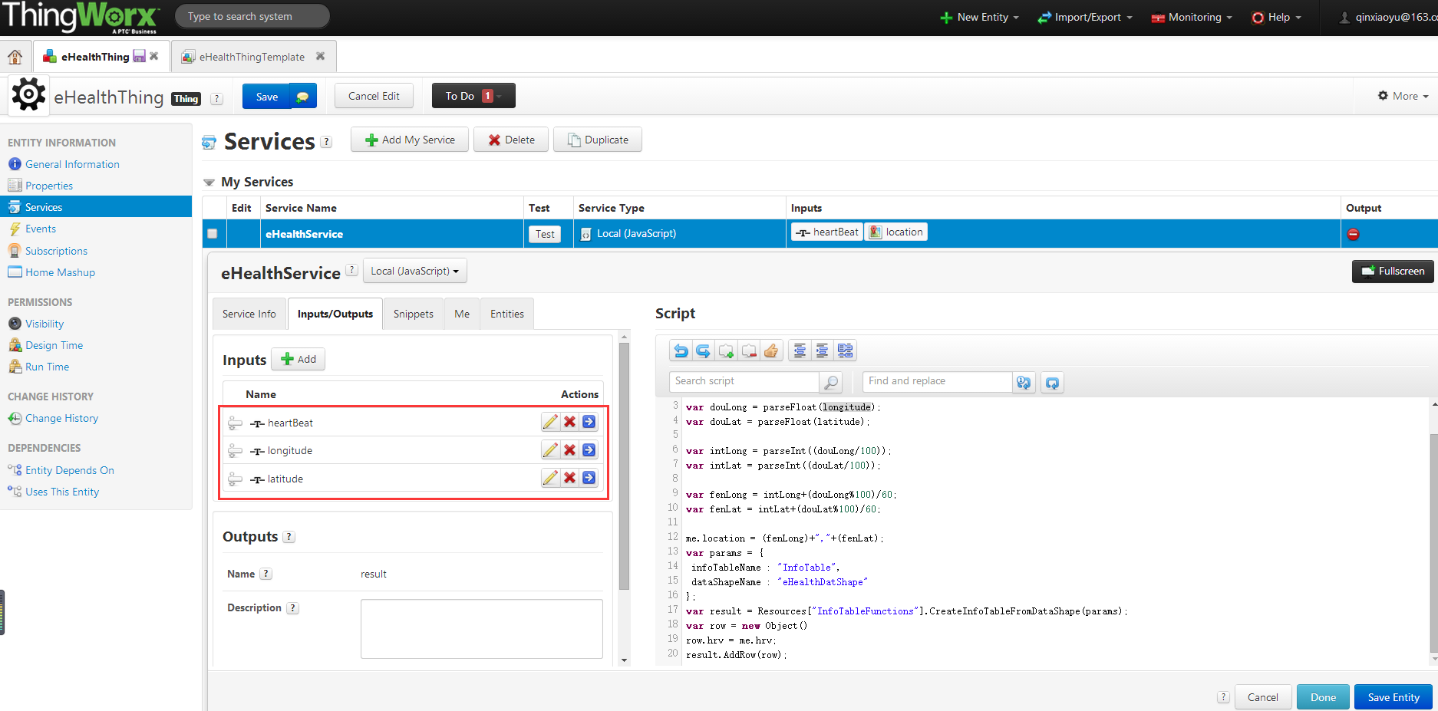1438x711 pixels.
Task: Close the eHealthThing tab
Action: click(x=154, y=56)
